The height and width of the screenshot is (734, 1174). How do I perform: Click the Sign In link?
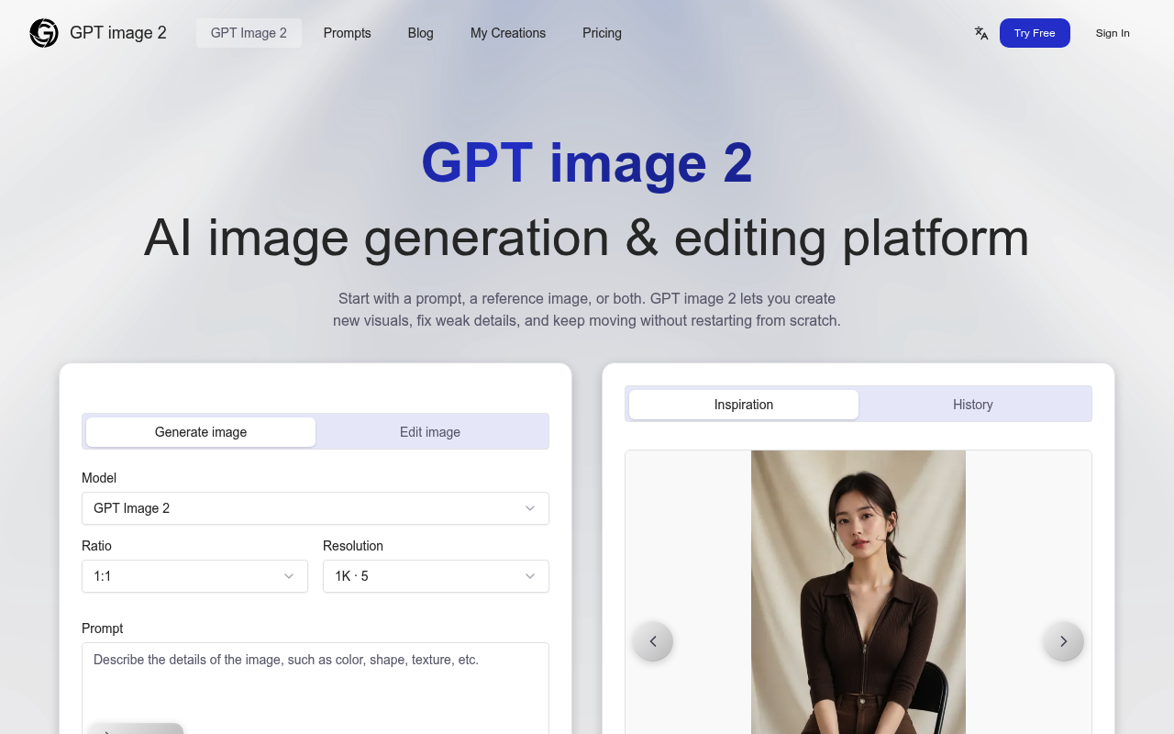pyautogui.click(x=1113, y=33)
